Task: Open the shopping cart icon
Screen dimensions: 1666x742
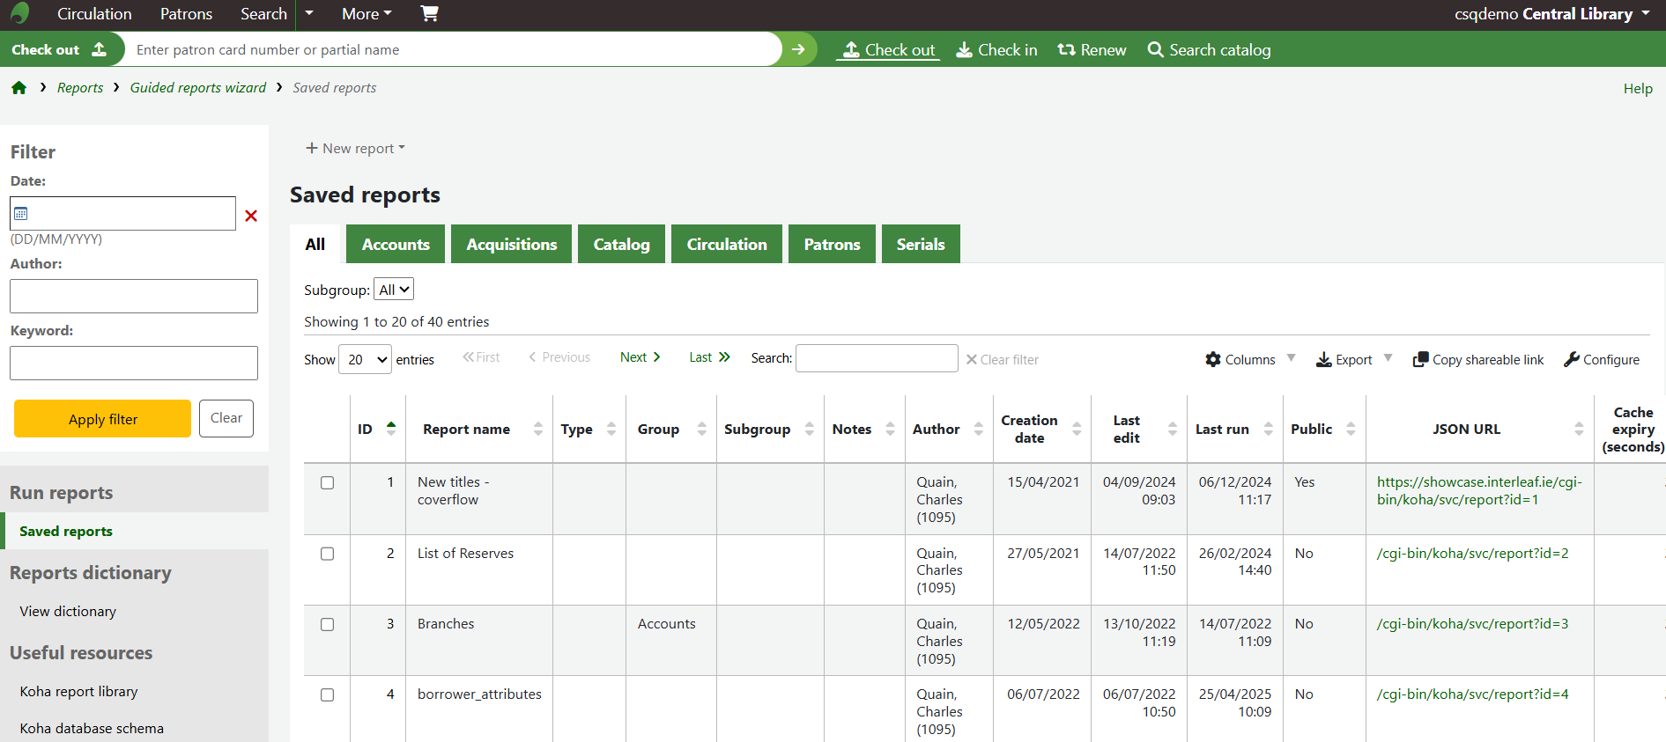Action: click(429, 13)
